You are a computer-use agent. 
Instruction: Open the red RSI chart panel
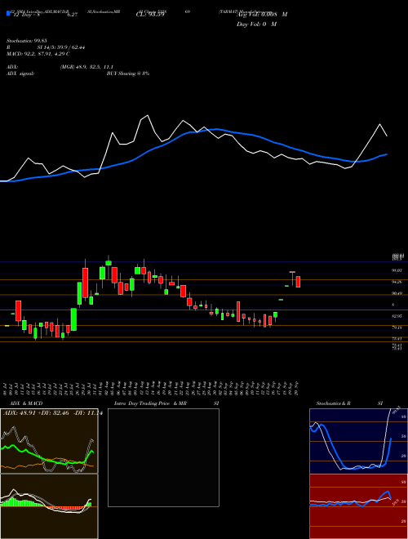coord(358,506)
